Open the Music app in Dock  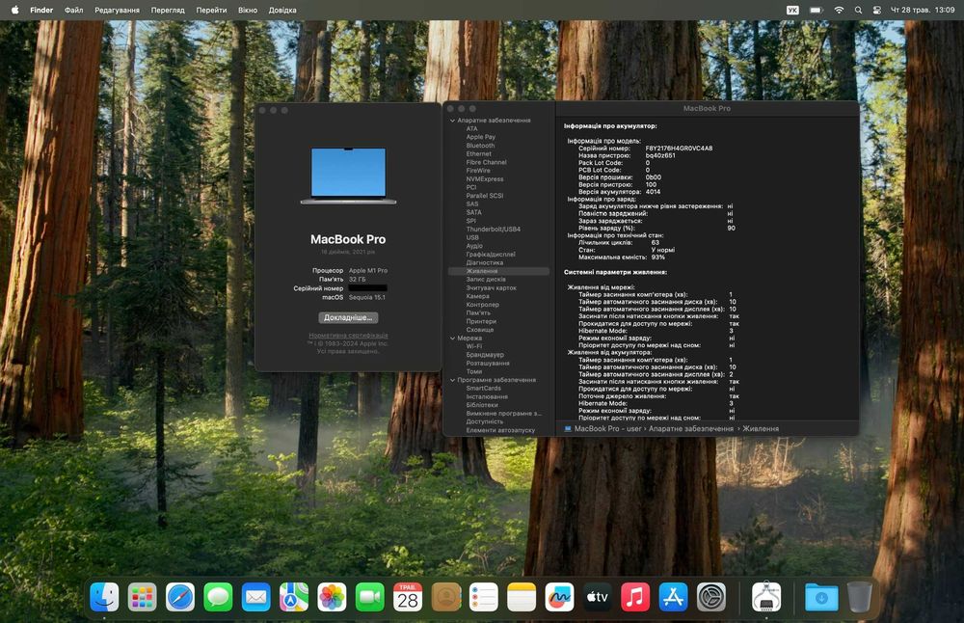click(635, 597)
